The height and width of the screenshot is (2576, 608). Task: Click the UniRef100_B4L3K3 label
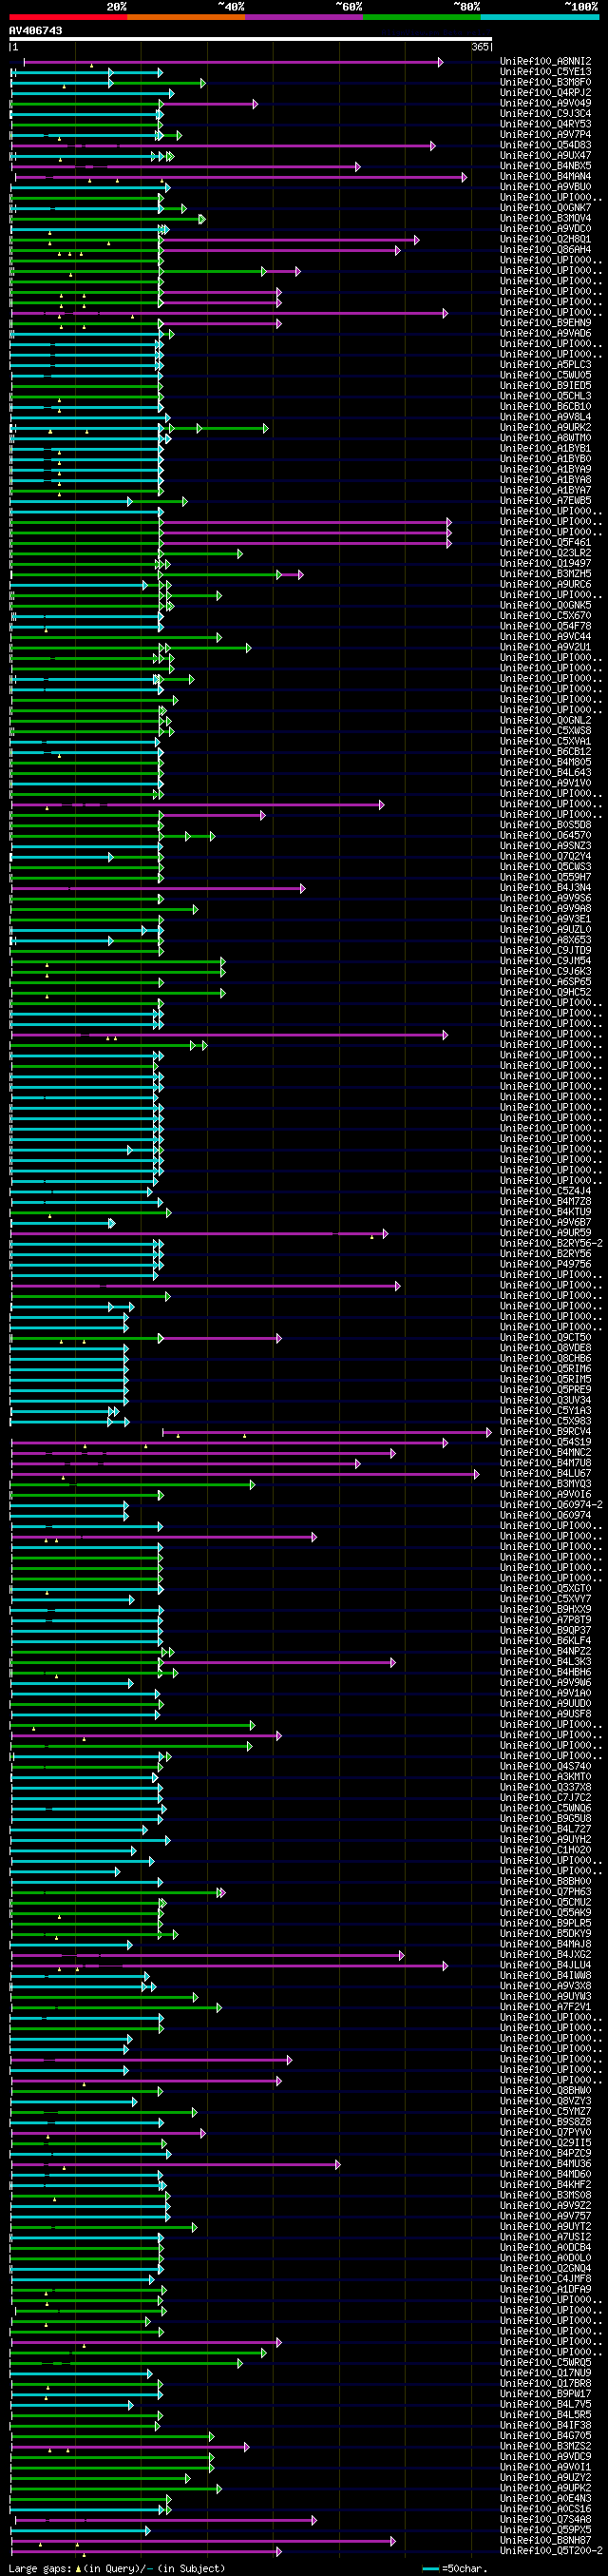[545, 1662]
